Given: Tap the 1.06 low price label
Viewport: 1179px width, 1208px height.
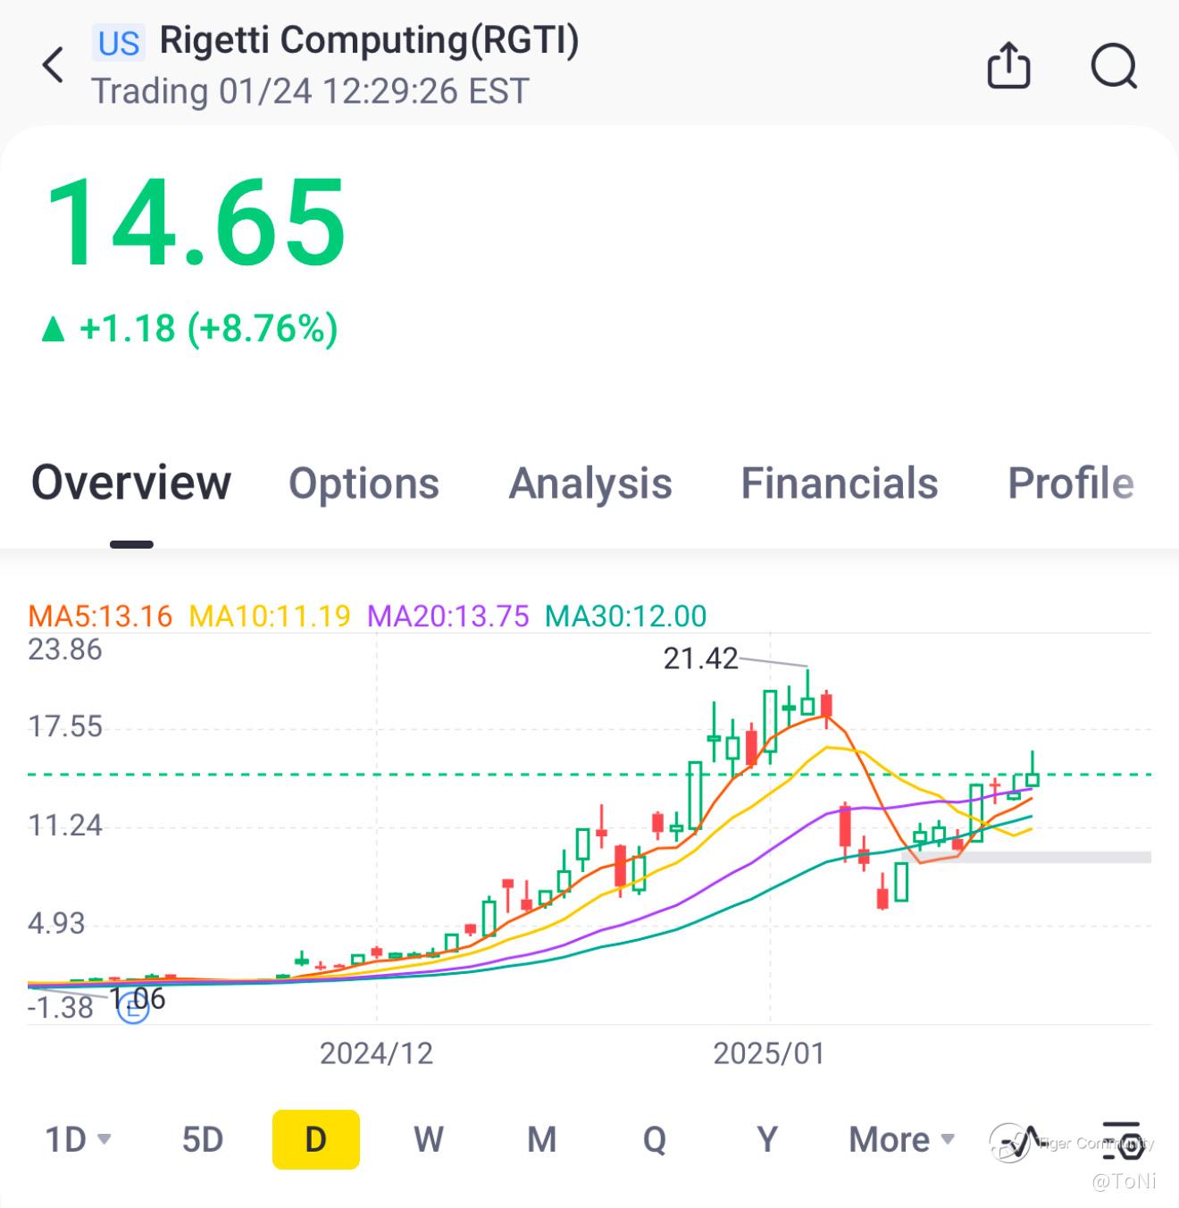Looking at the screenshot, I should coord(138,998).
